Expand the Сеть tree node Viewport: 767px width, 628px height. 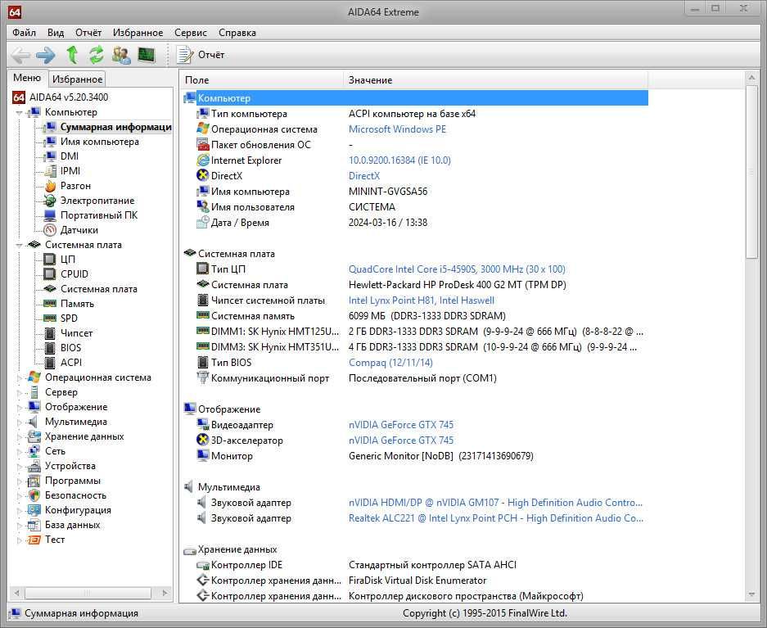(x=19, y=451)
